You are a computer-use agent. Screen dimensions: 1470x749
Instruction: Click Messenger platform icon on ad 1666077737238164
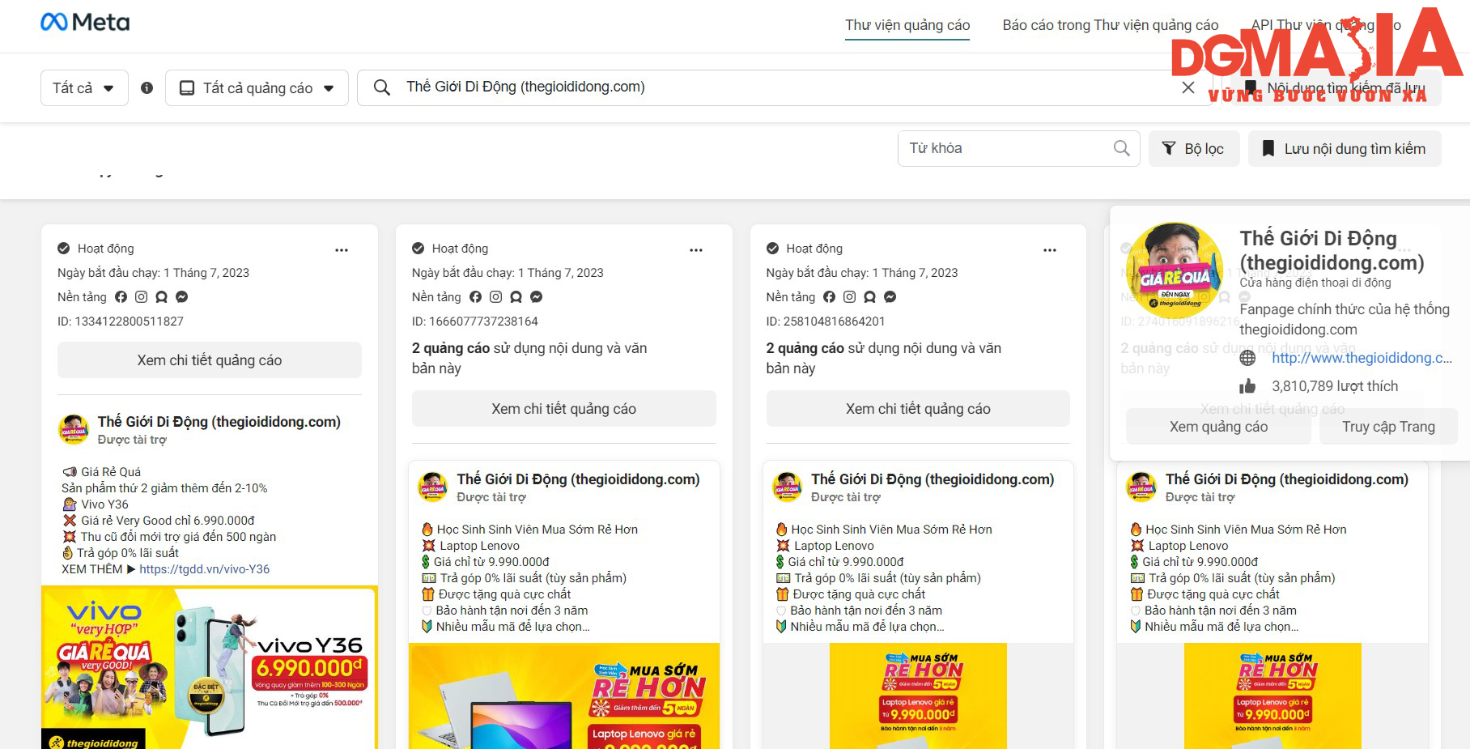(536, 297)
